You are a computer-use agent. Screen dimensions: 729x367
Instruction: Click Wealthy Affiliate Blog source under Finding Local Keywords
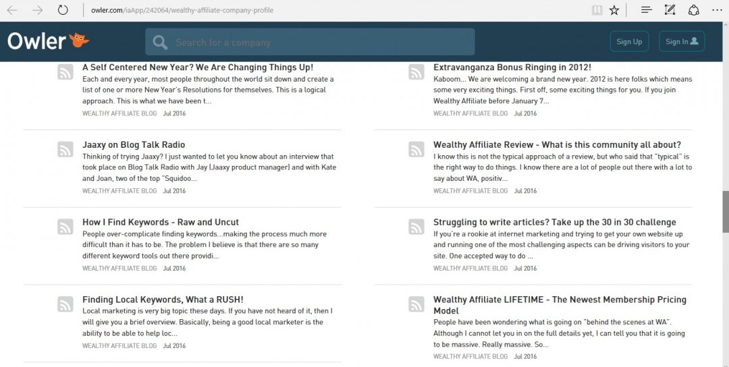pyautogui.click(x=119, y=345)
